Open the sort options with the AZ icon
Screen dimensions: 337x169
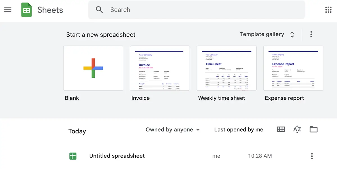(297, 129)
